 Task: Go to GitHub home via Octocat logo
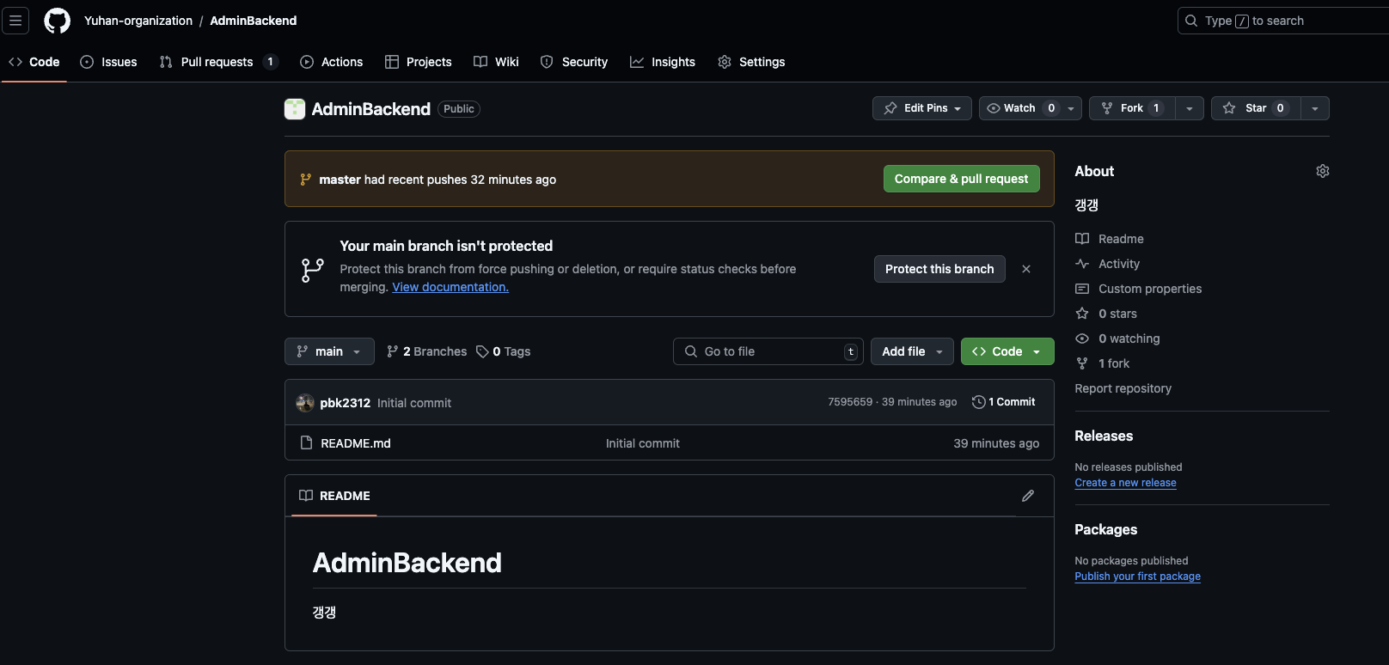tap(58, 21)
